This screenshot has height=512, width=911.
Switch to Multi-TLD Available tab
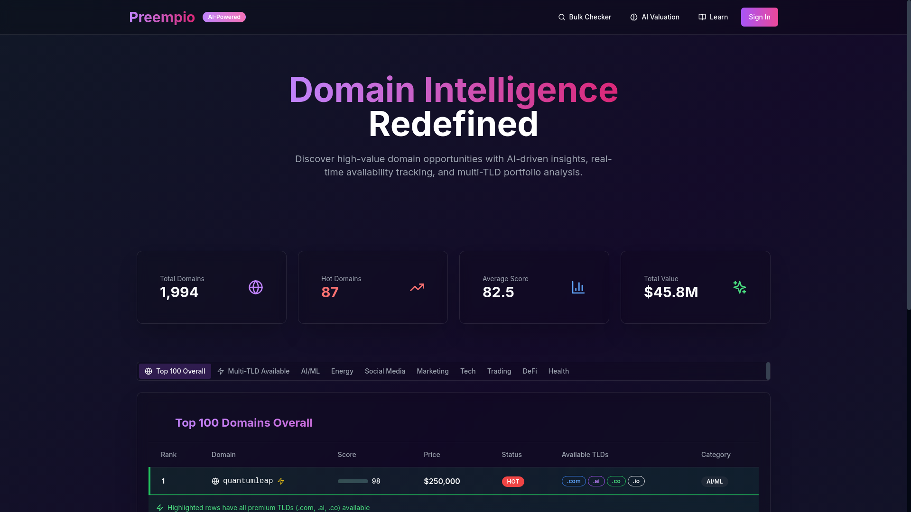pyautogui.click(x=253, y=371)
